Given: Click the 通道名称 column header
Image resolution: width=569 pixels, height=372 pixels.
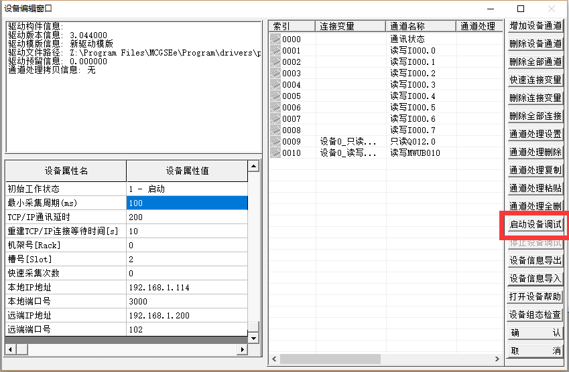Looking at the screenshot, I should point(420,26).
